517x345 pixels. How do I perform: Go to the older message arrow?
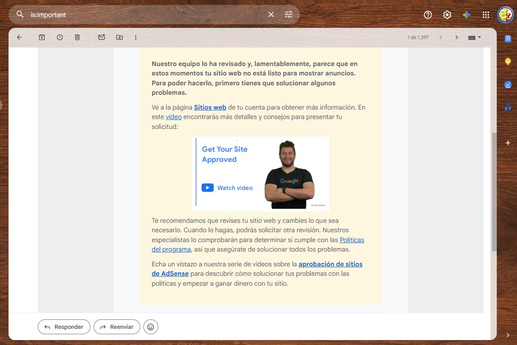tap(457, 37)
